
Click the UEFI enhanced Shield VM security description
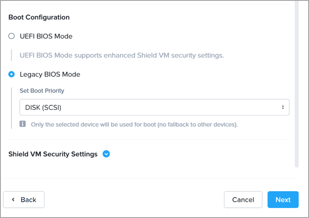[122, 55]
